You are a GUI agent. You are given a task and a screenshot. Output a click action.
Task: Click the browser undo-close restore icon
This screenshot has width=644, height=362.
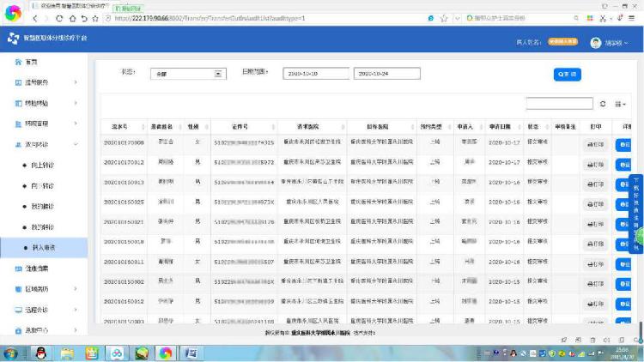coord(84,19)
